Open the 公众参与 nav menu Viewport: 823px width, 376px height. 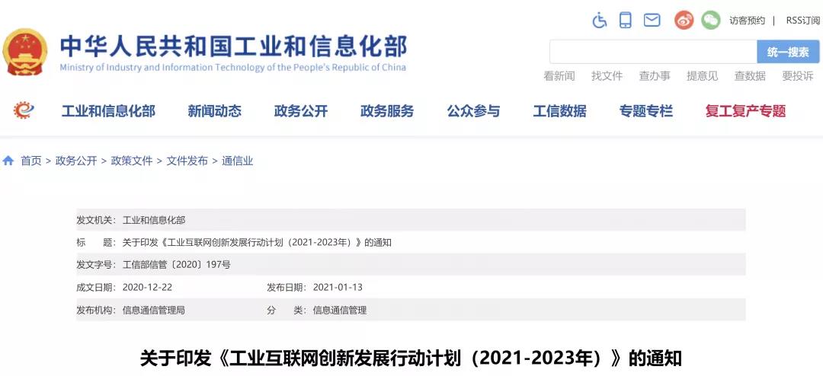pyautogui.click(x=473, y=111)
